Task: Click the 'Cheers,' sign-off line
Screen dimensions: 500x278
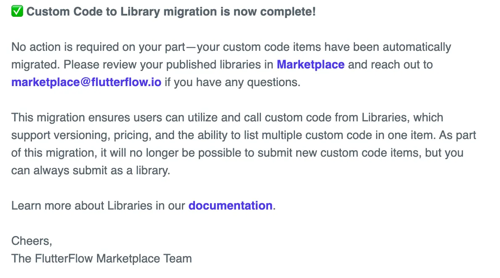Action: click(32, 241)
